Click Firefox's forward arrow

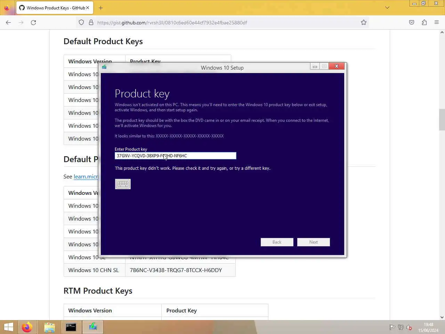pyautogui.click(x=21, y=23)
